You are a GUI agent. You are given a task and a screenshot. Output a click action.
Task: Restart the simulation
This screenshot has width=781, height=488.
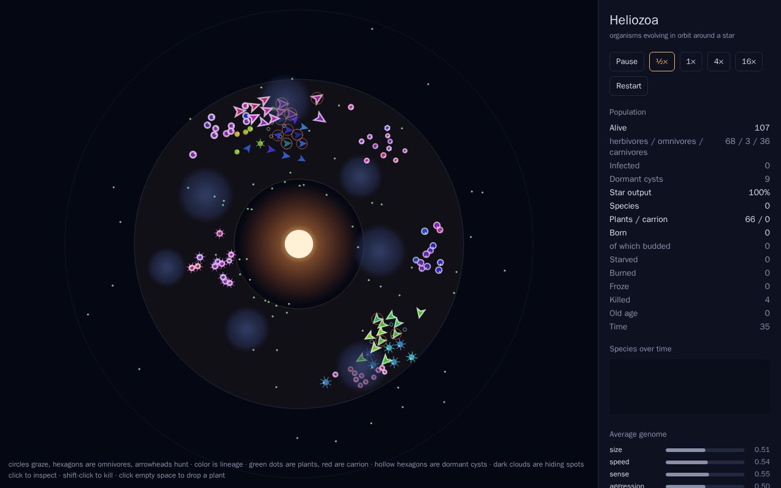[628, 86]
